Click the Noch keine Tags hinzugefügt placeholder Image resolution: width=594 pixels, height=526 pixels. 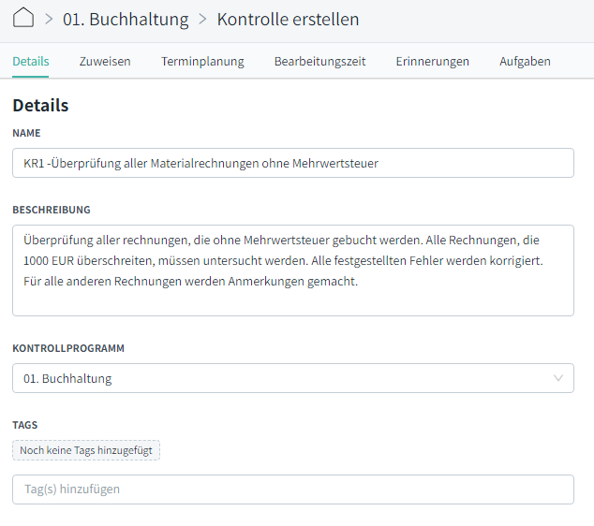pos(86,450)
